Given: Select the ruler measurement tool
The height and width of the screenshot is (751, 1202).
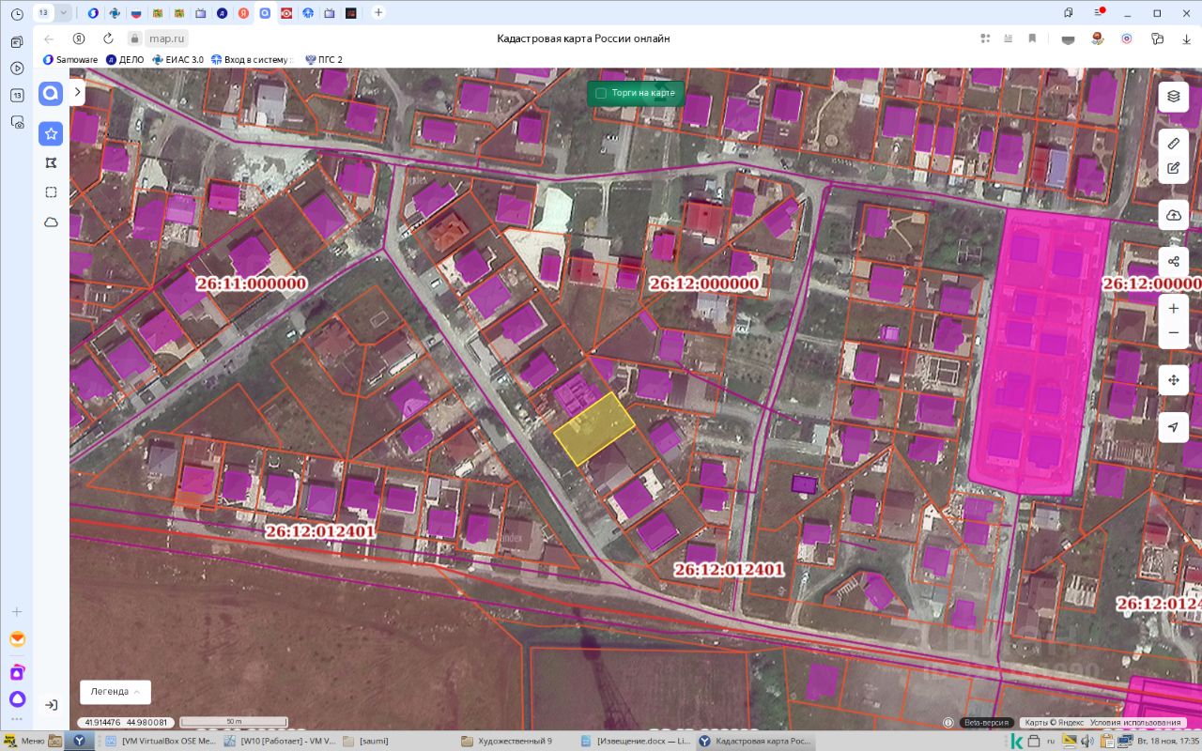Looking at the screenshot, I should (x=1173, y=144).
